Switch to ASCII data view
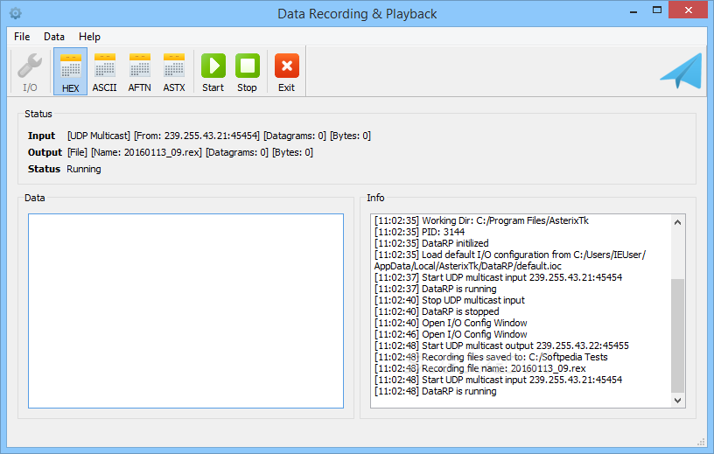This screenshot has width=714, height=454. pos(105,72)
